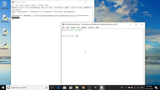Click the RESTART line in the shell
Image resolution: width=160 pixels, height=90 pixels.
[50, 15]
